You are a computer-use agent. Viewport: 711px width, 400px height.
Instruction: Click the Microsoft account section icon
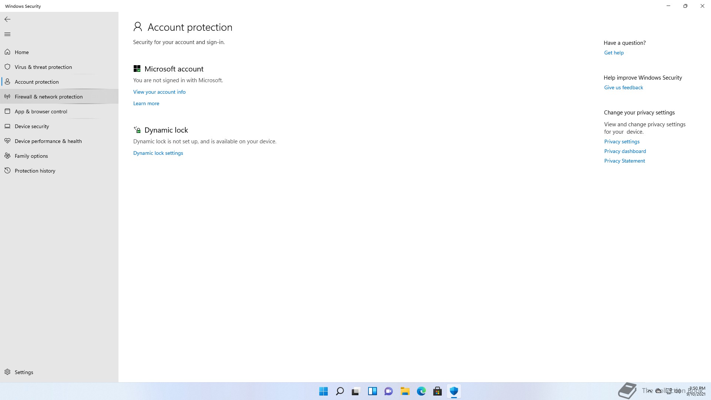(137, 69)
